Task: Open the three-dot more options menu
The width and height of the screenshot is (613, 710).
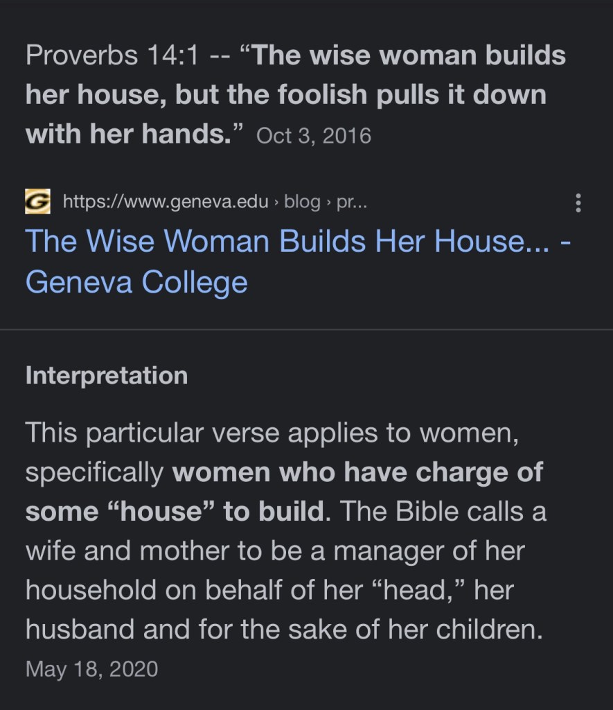Action: coord(578,202)
